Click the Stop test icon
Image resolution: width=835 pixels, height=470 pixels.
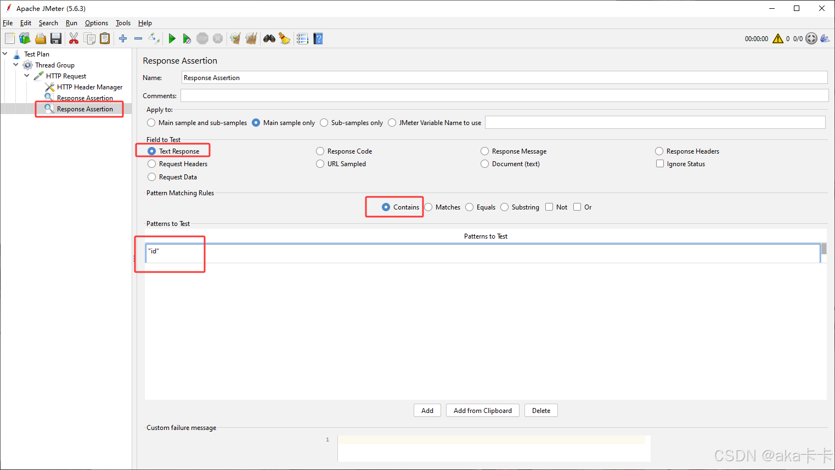tap(202, 38)
